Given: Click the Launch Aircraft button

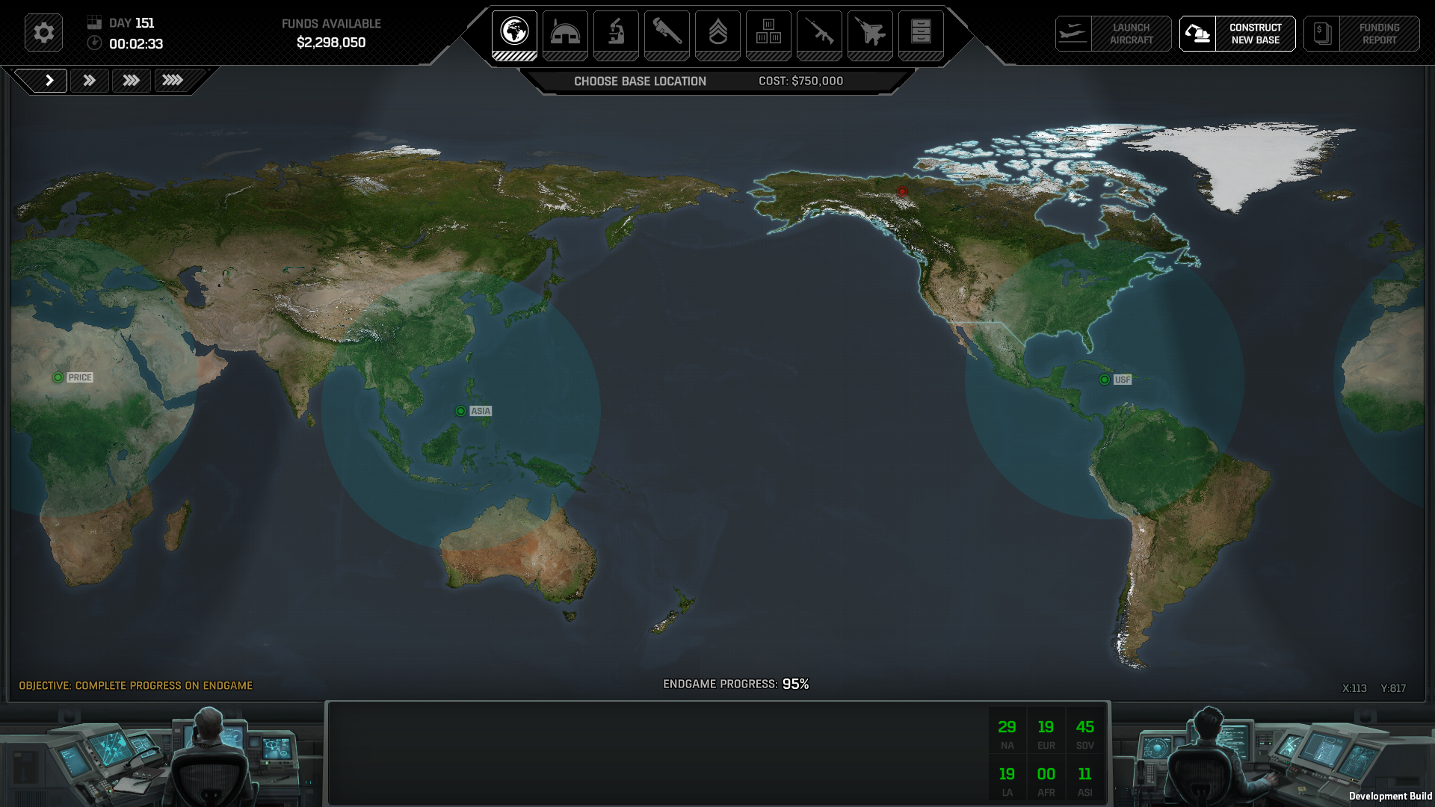Looking at the screenshot, I should [x=1114, y=34].
